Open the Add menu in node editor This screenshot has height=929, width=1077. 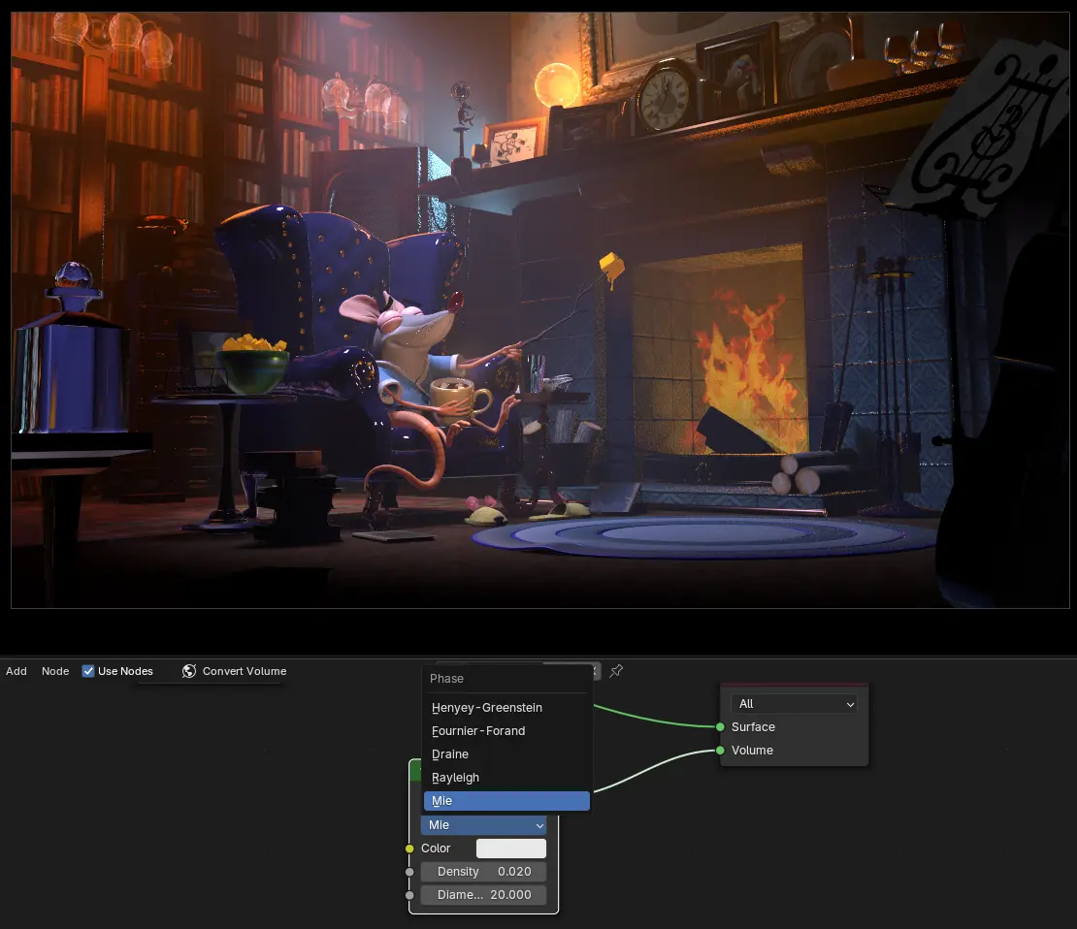[16, 671]
